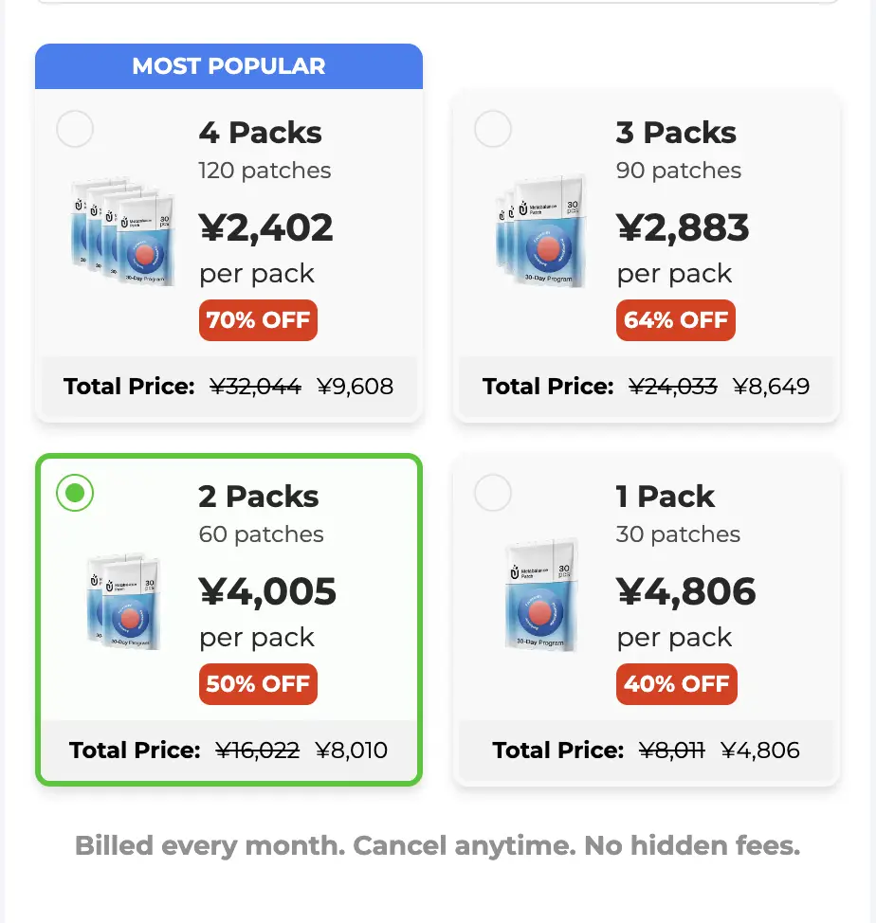
Task: Click the 'Billed every month' notice text
Action: 437,846
